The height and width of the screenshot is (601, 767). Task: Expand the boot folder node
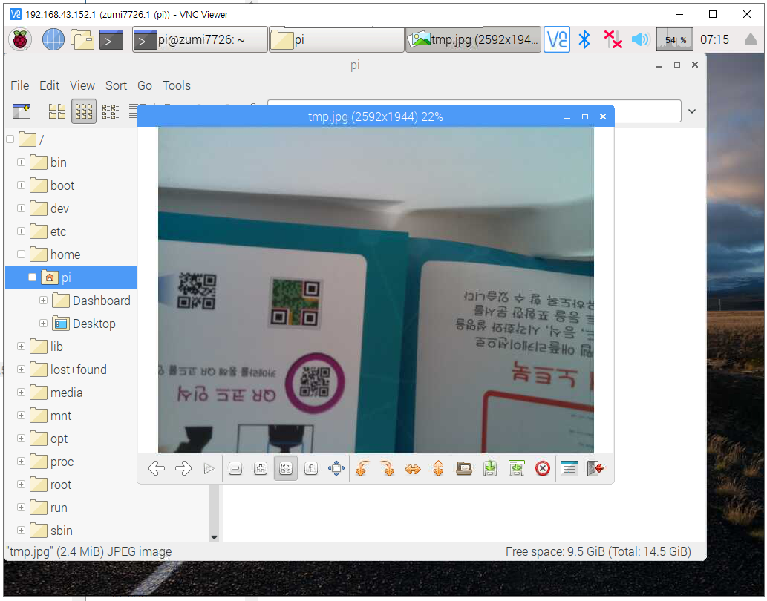click(21, 185)
